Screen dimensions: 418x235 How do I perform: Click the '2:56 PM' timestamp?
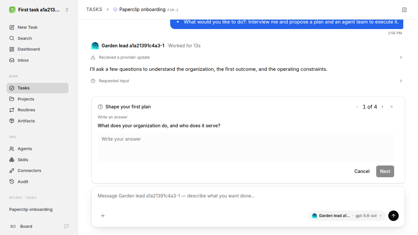[x=395, y=33]
